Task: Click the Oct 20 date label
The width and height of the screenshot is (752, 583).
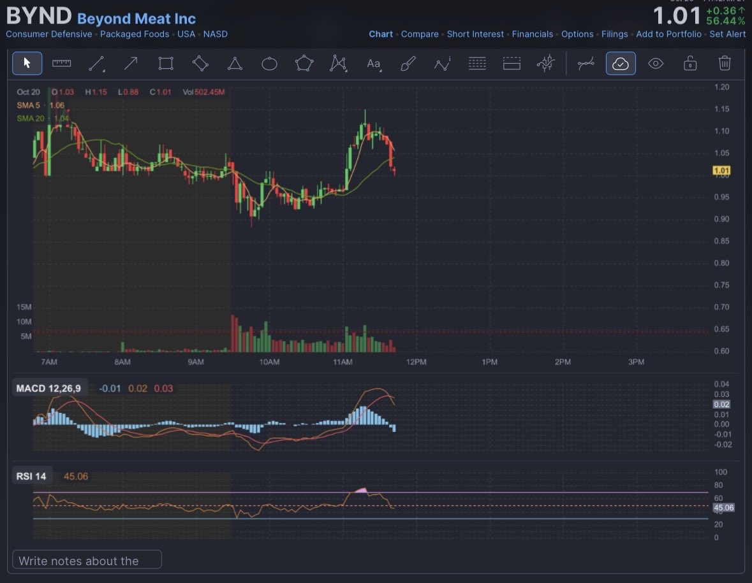Action: click(28, 92)
